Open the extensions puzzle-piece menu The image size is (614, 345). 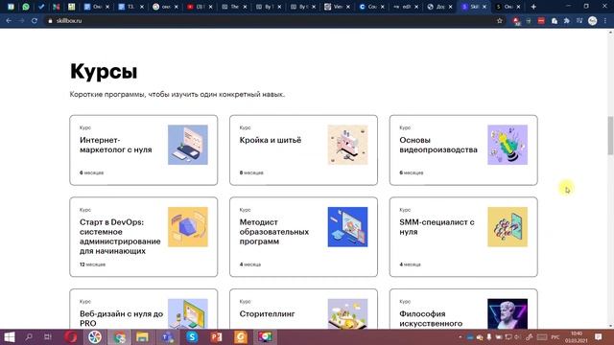point(567,21)
